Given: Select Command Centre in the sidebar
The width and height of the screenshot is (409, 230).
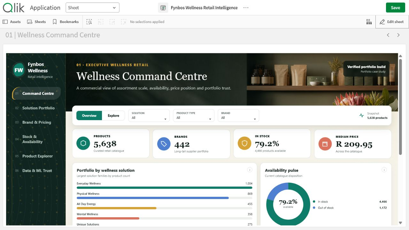Looking at the screenshot, I should [36, 93].
